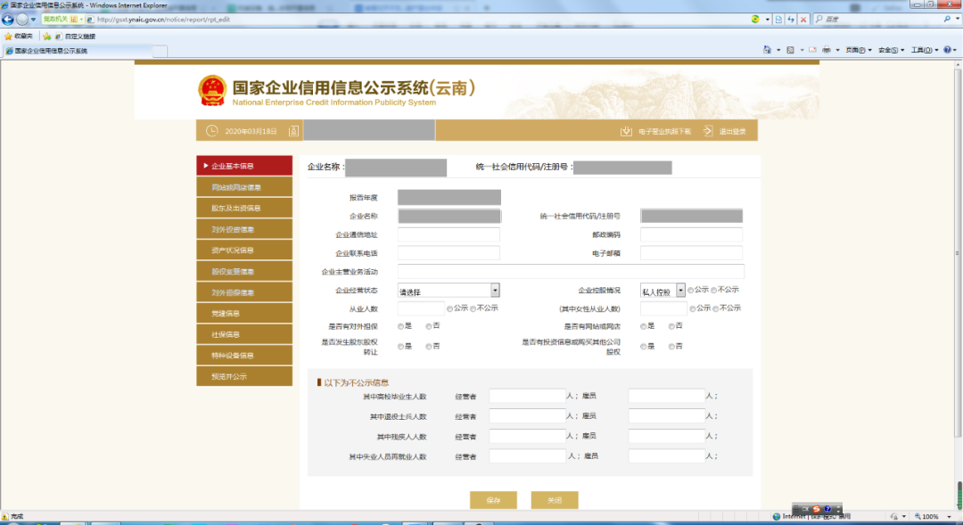Viewport: 963px width, 525px height.
Task: Open the search provider dropdown arrow
Action: (x=958, y=20)
